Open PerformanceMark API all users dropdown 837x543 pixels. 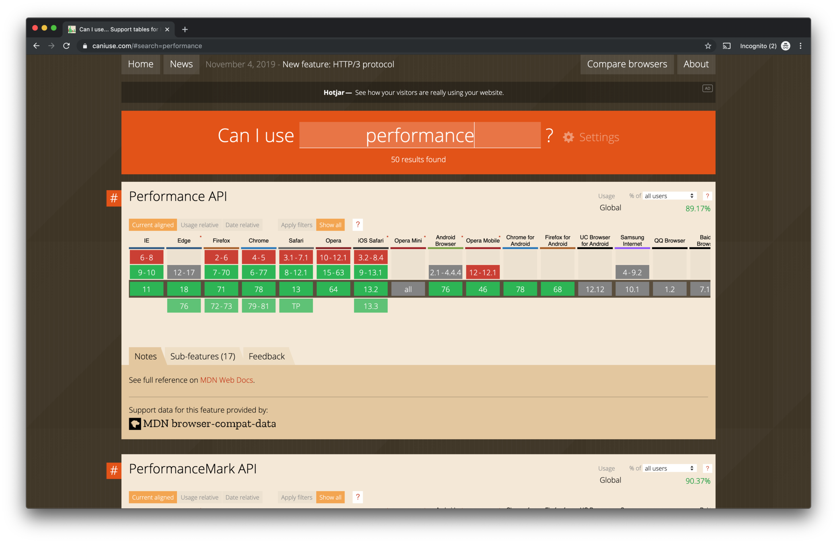click(669, 468)
